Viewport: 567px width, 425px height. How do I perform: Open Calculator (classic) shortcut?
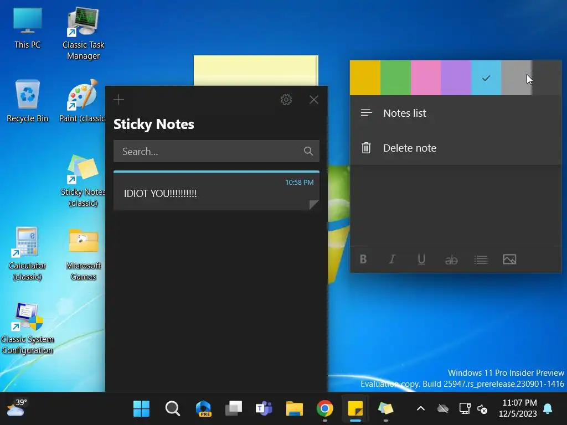pyautogui.click(x=27, y=253)
